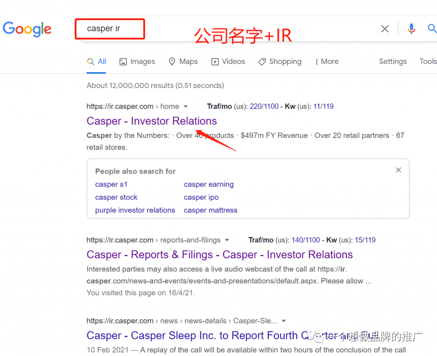
Task: Expand dropdown arrow beside ir.casper.com › home
Action: point(186,106)
